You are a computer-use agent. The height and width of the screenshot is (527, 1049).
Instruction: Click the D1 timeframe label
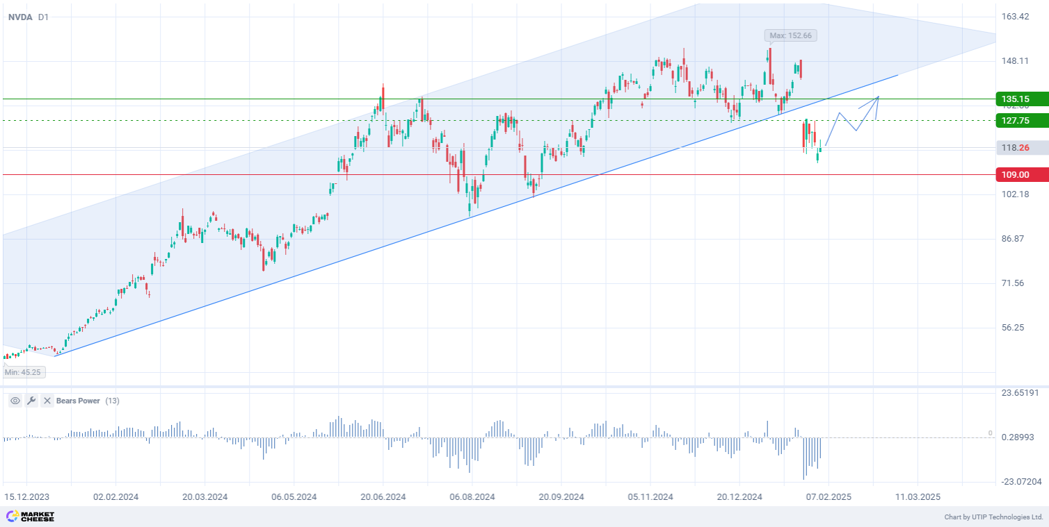coord(44,17)
